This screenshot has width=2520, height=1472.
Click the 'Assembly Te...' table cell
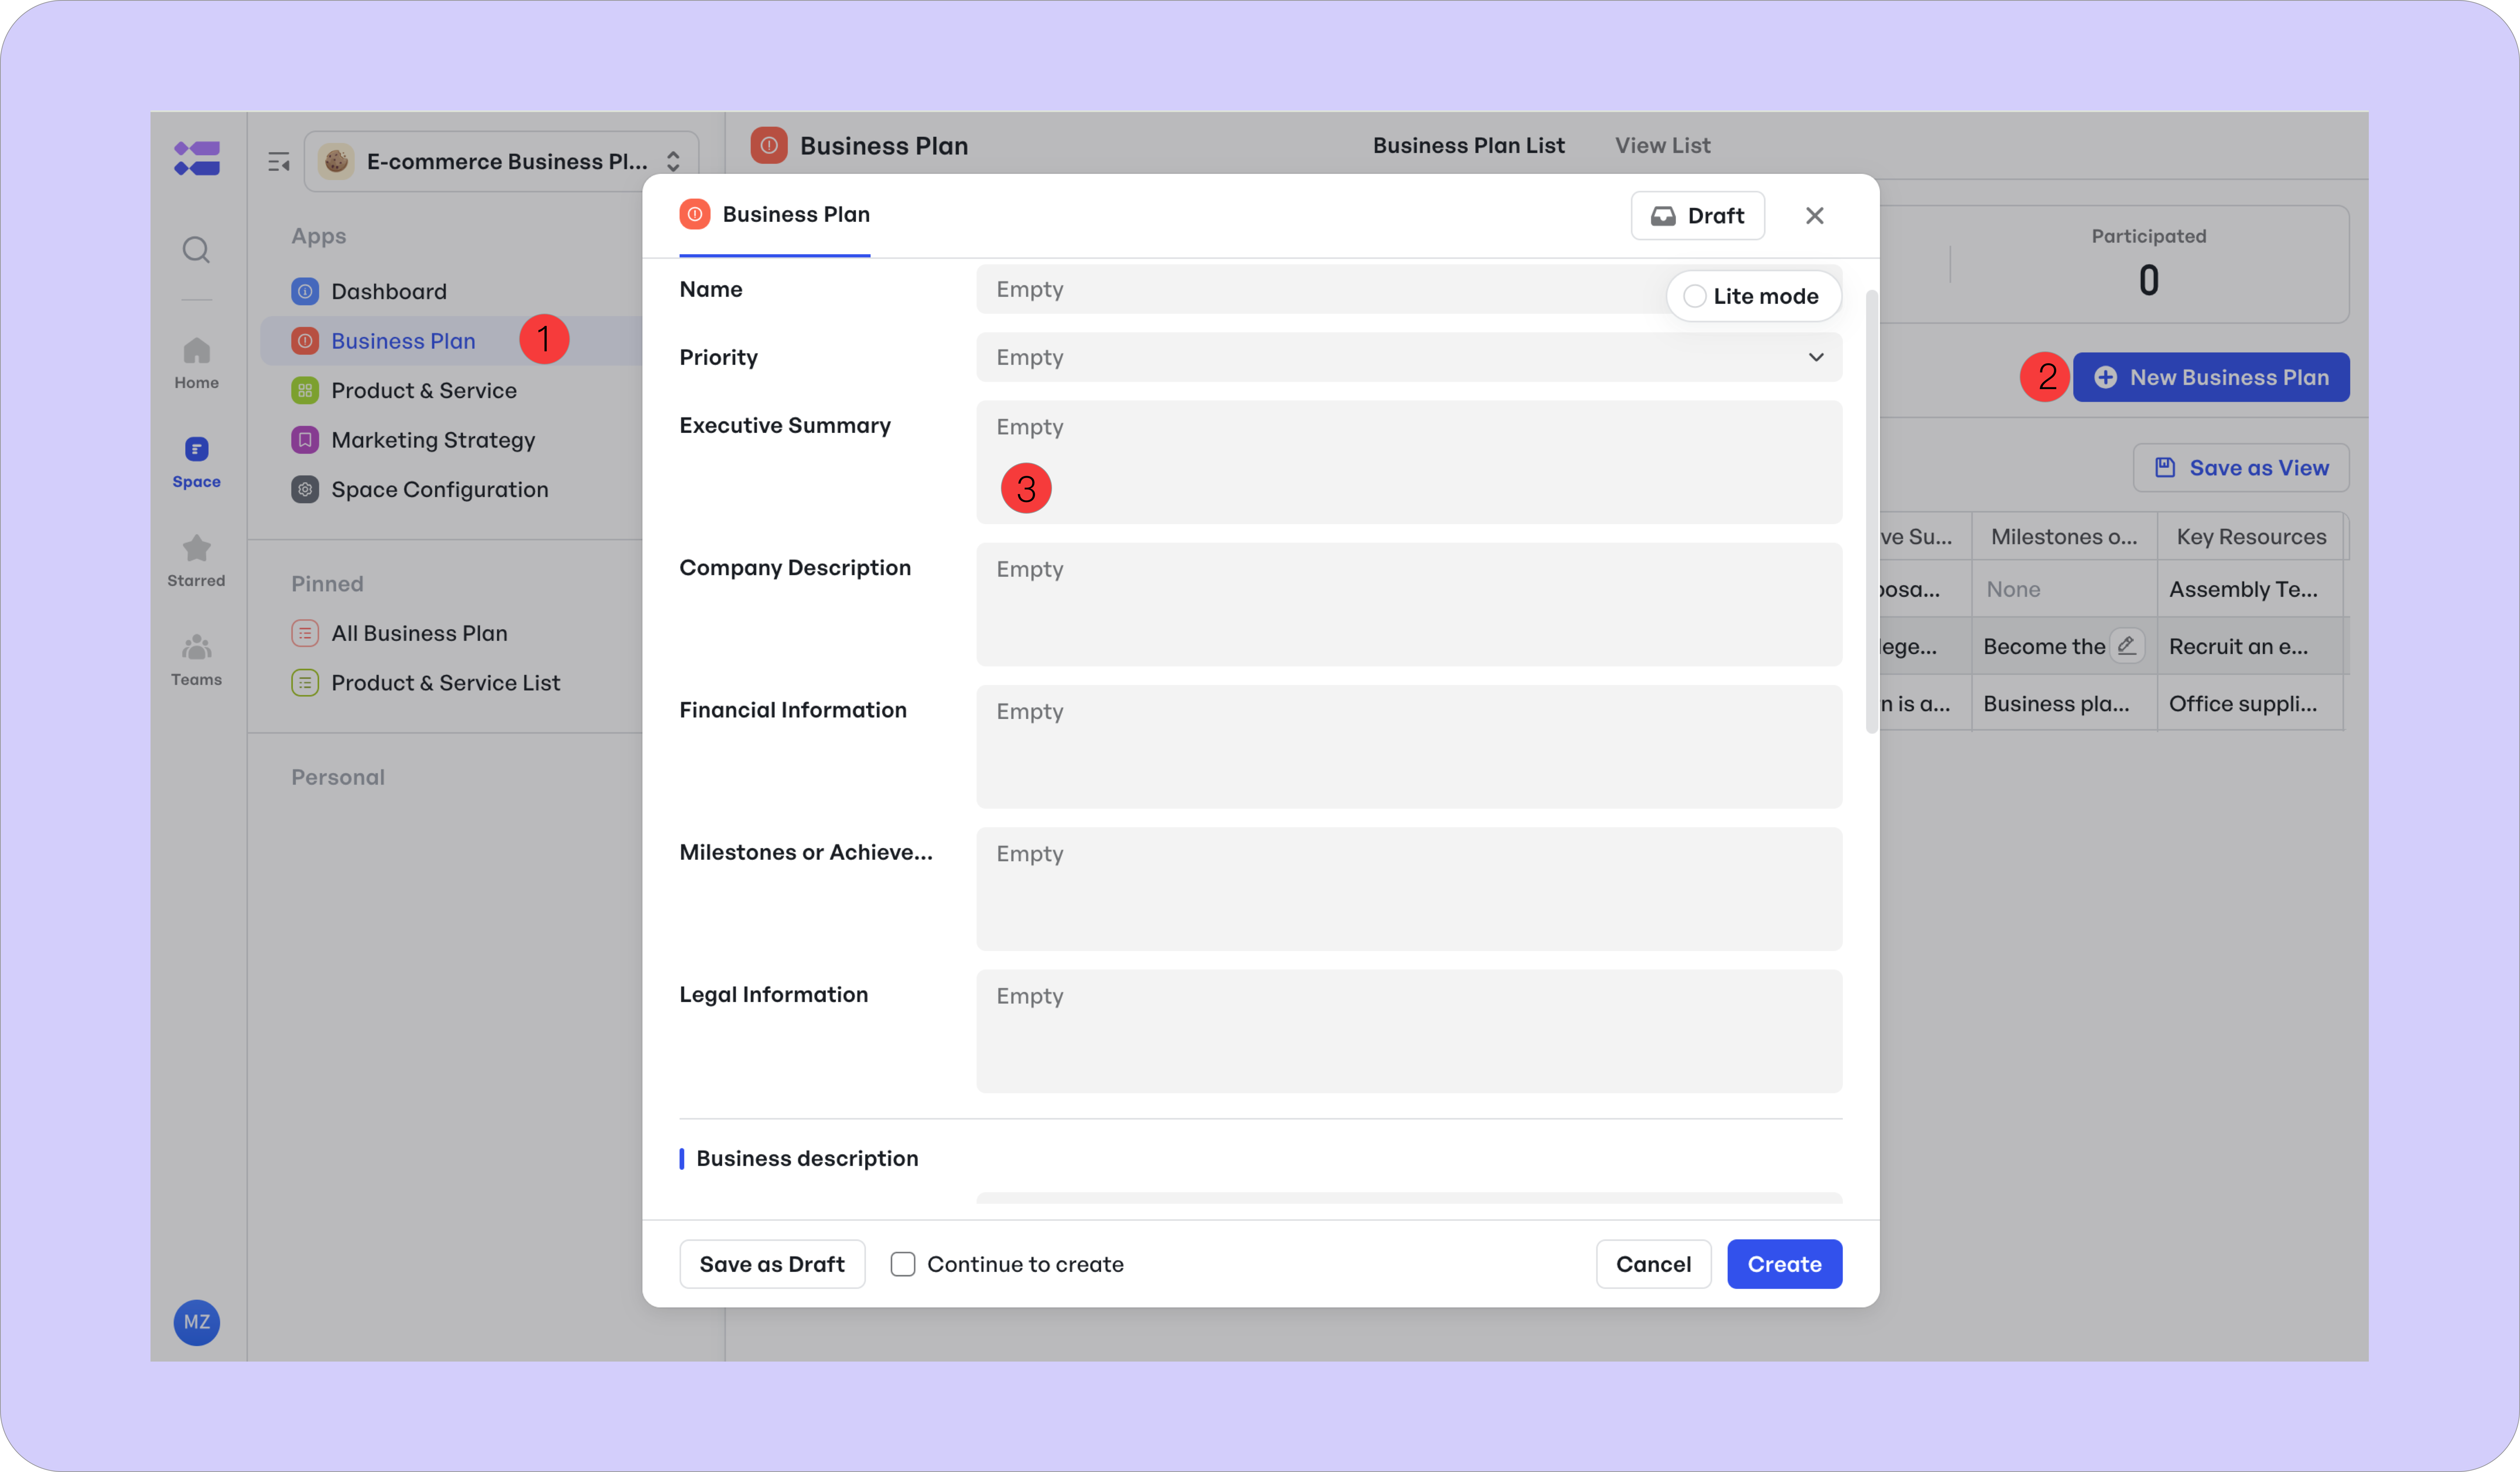pyautogui.click(x=2250, y=589)
